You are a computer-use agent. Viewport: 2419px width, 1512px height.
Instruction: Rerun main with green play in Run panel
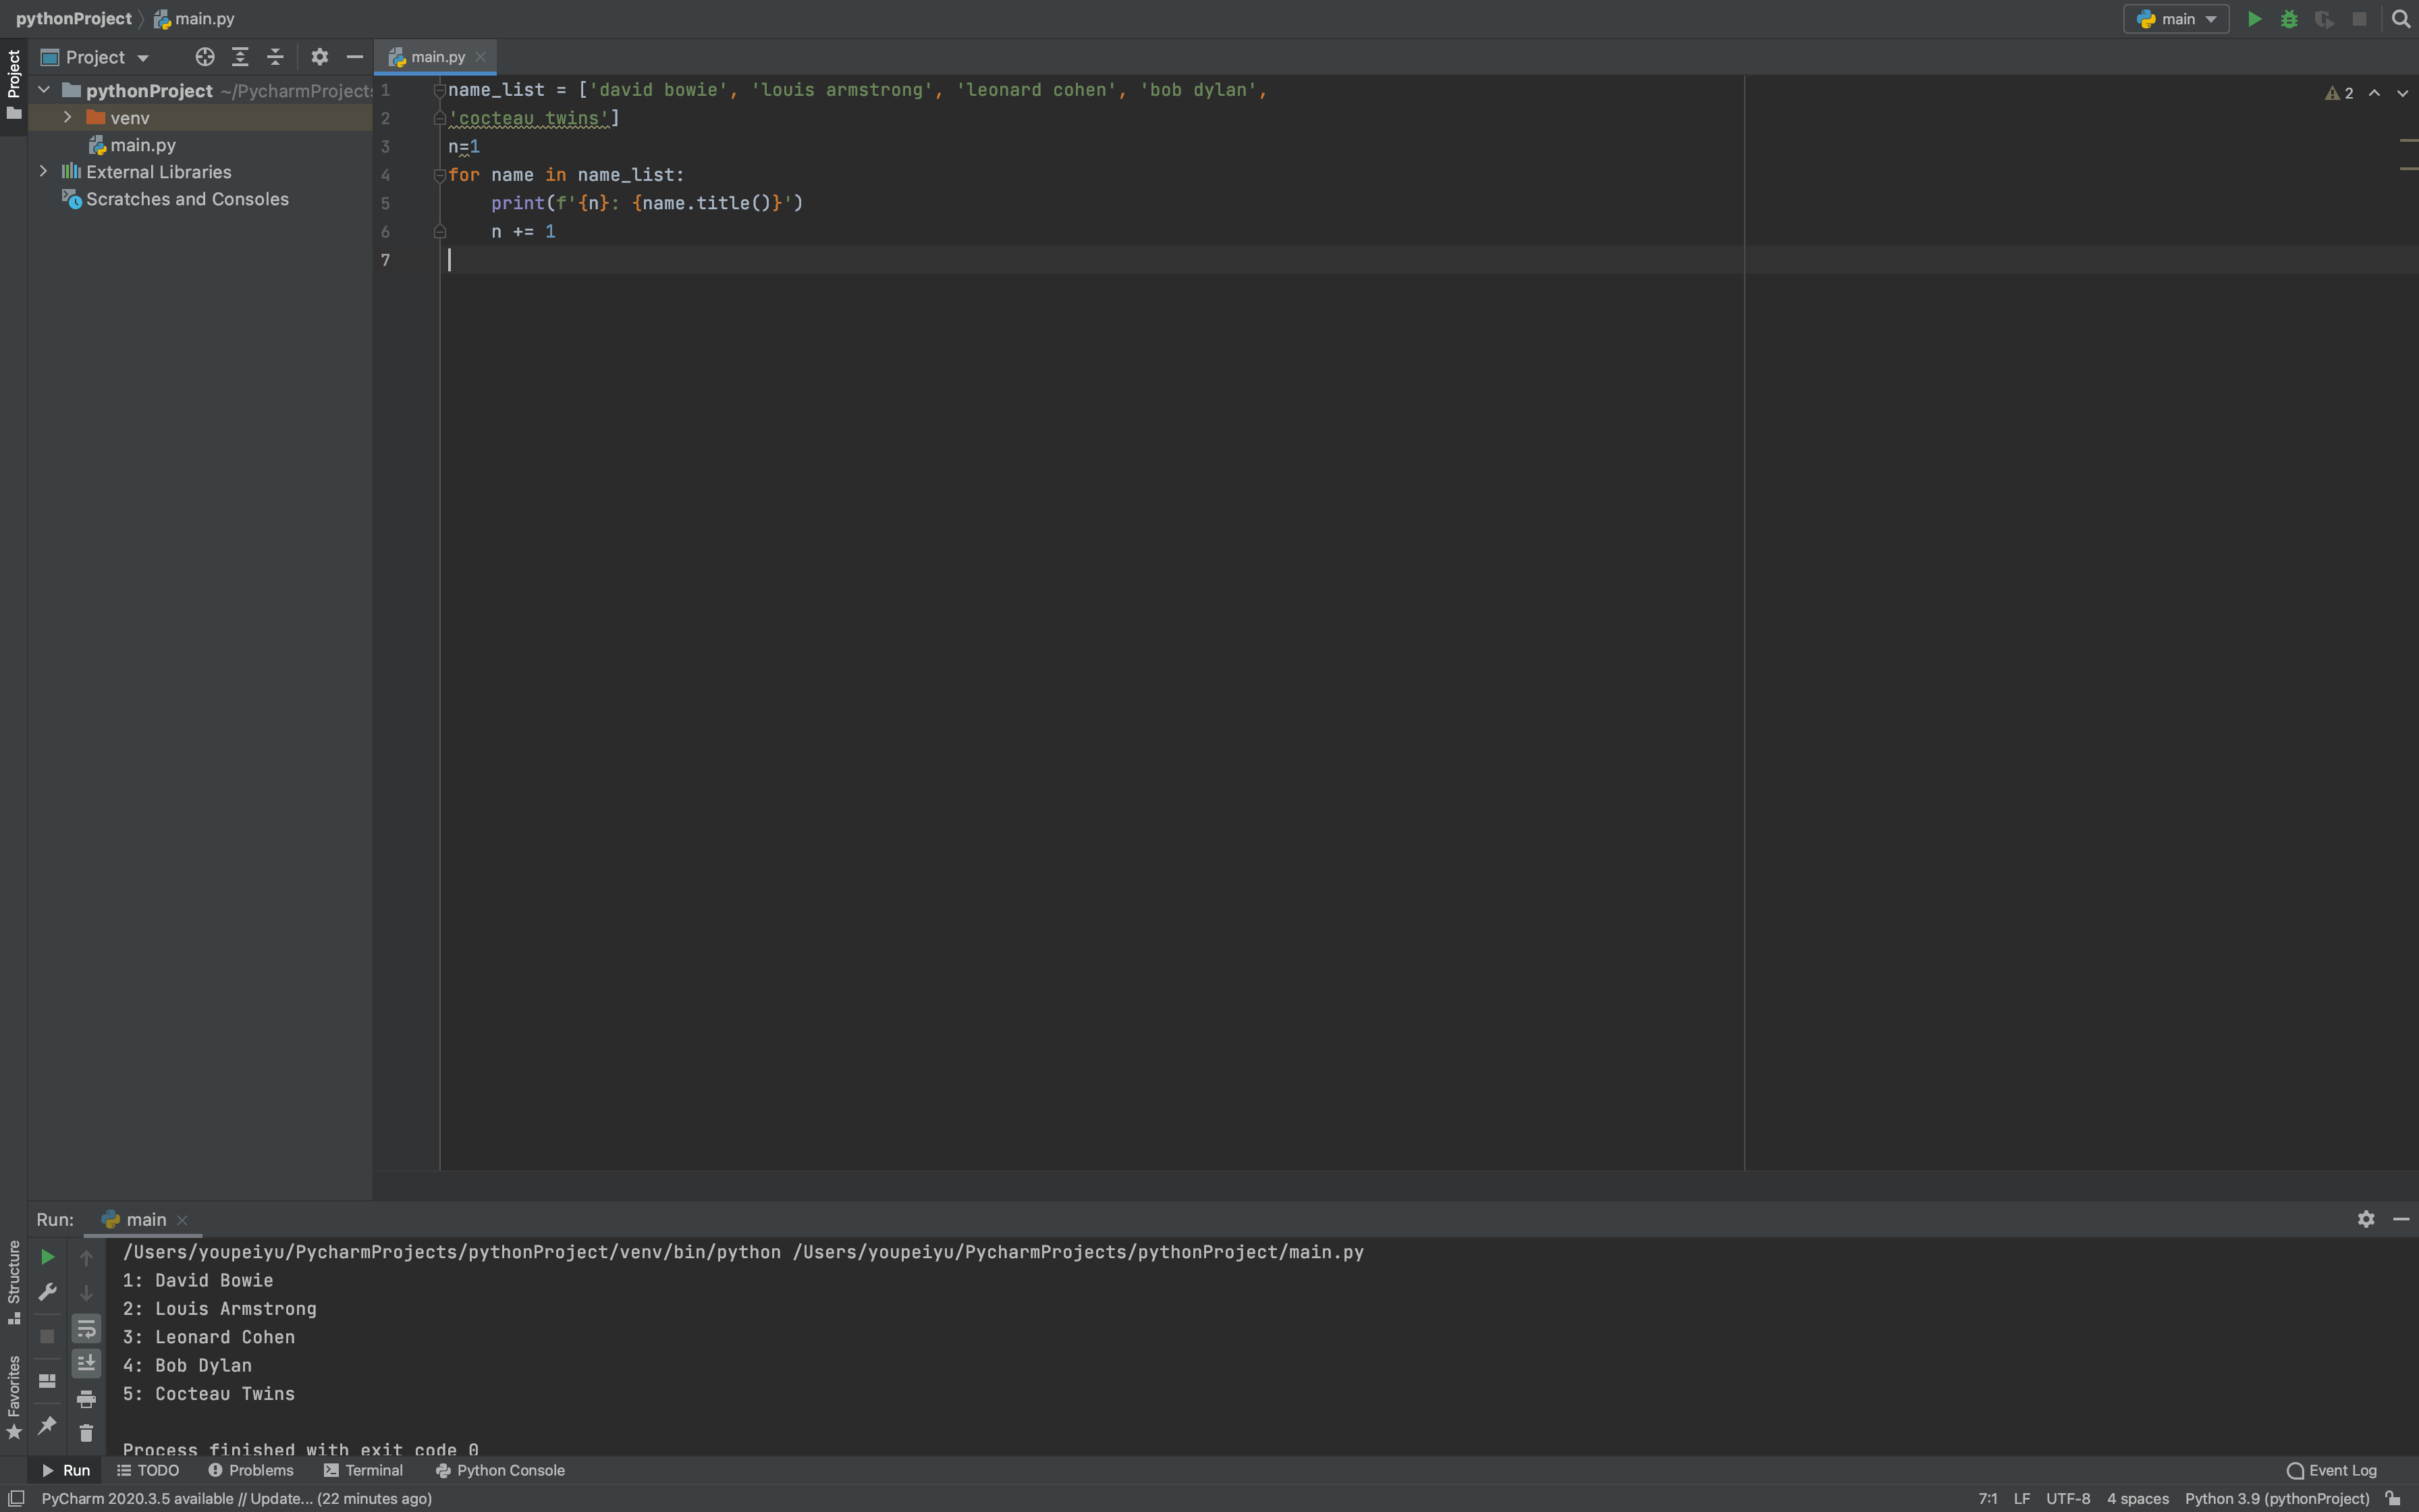[47, 1257]
